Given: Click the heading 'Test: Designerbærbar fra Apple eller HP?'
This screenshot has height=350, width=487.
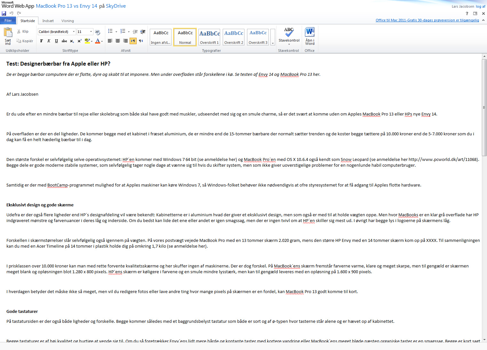Looking at the screenshot, I should pos(58,64).
